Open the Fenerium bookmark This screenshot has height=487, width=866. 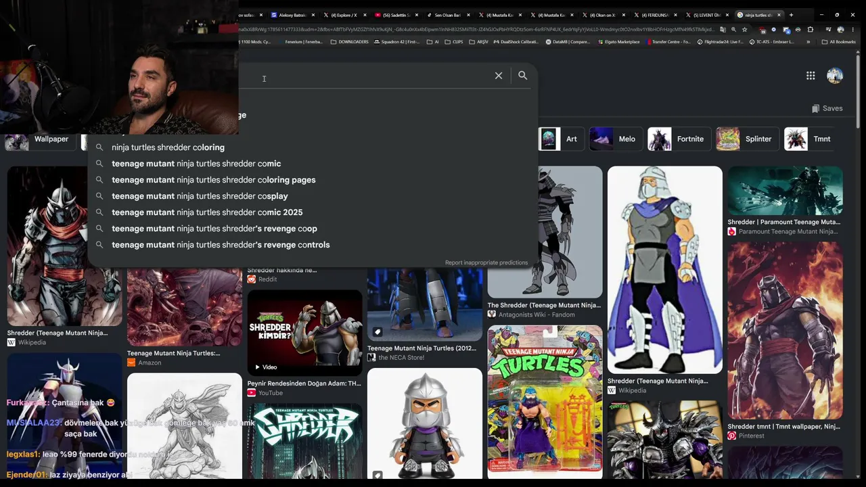click(x=300, y=42)
